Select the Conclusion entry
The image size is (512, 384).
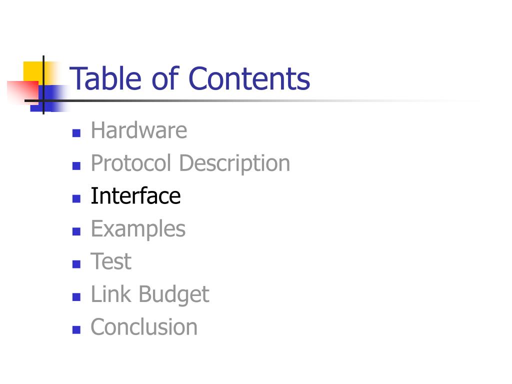144,327
